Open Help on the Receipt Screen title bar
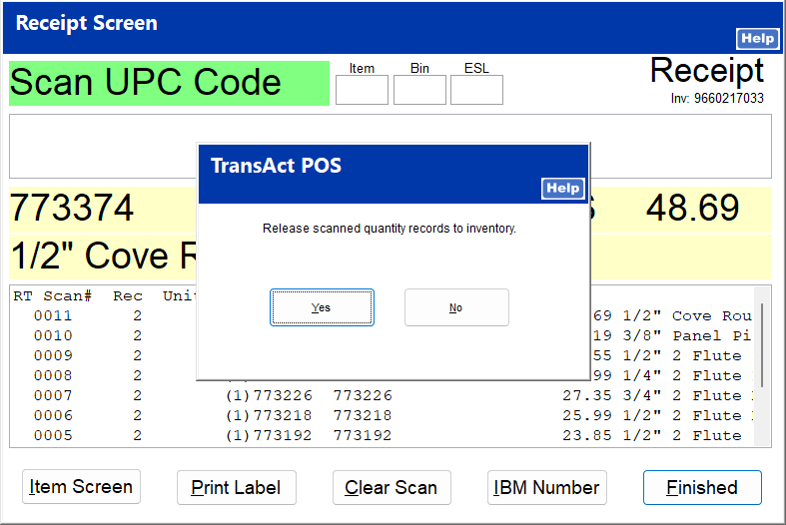 [x=757, y=39]
